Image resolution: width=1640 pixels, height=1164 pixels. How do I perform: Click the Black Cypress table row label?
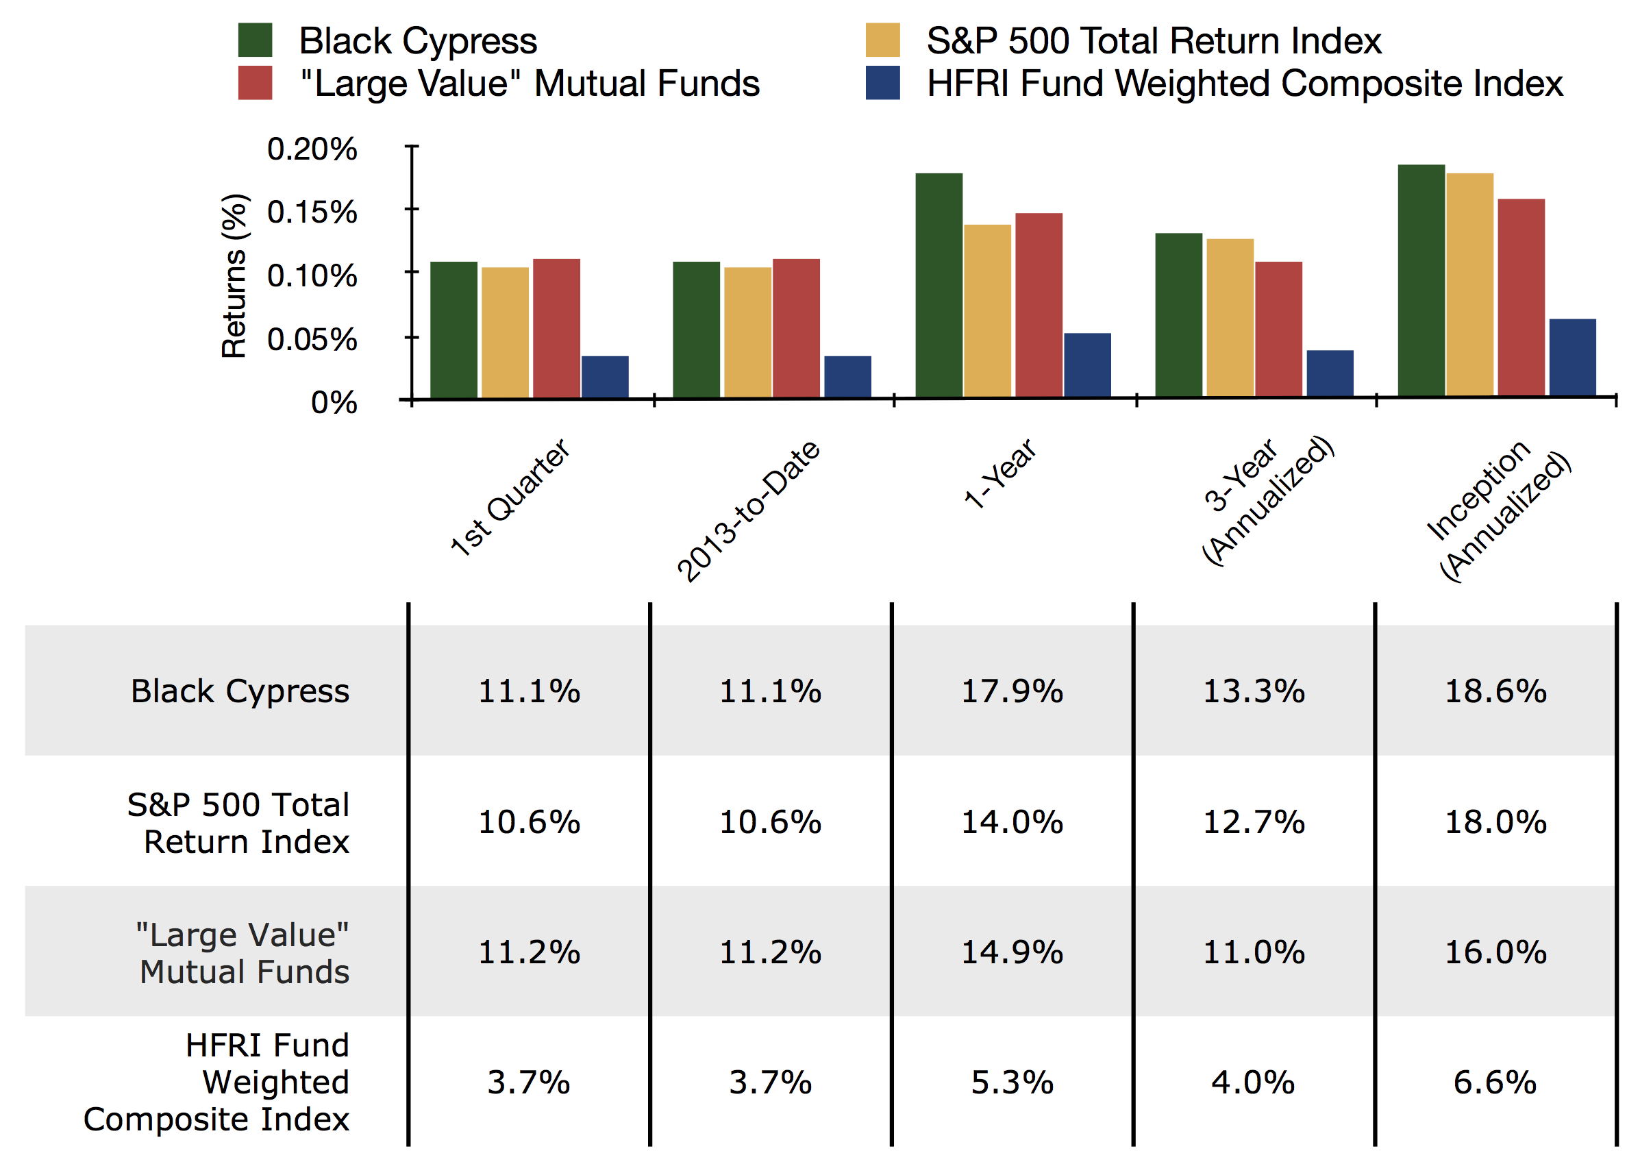pyautogui.click(x=240, y=692)
